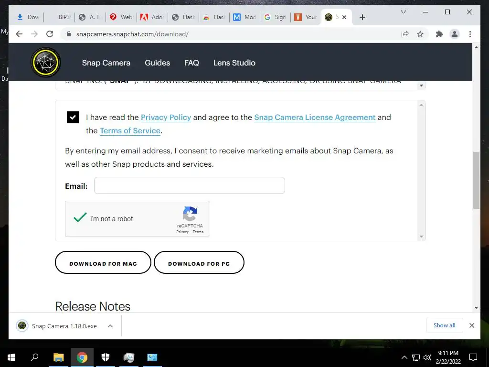Screen dimensions: 489x367
Task: Go back with the browser back arrow
Action: point(19,34)
